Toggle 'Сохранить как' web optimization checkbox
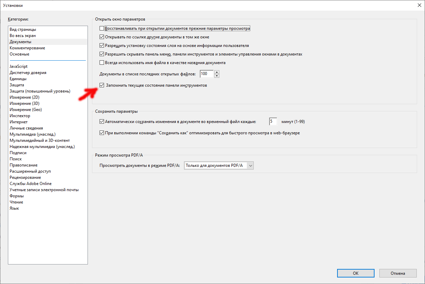The width and height of the screenshot is (425, 284). [x=102, y=133]
